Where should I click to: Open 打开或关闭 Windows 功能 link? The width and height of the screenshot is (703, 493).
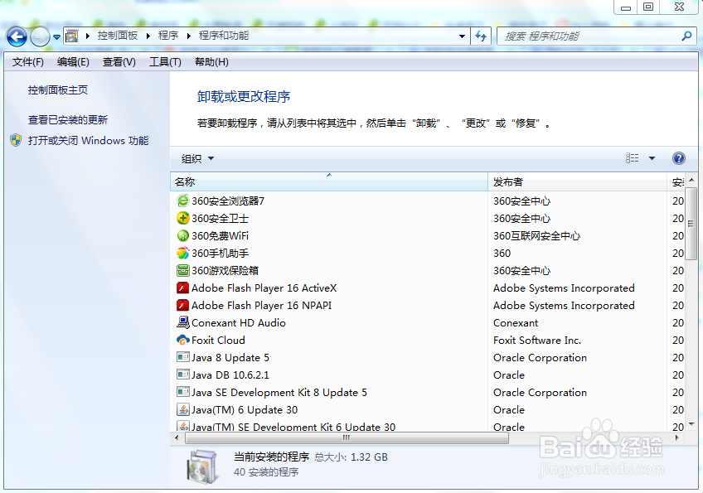click(x=89, y=141)
